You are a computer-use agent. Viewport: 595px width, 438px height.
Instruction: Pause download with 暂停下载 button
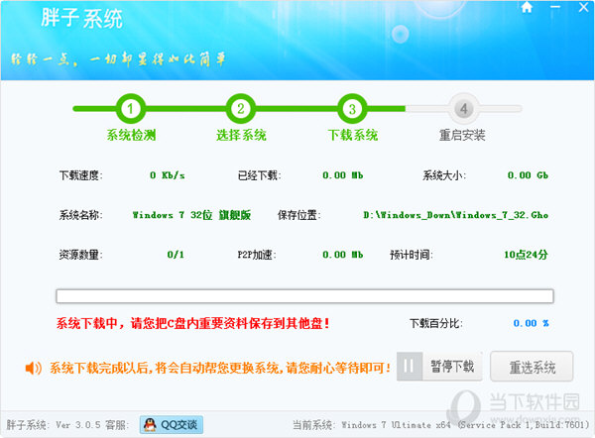(x=451, y=367)
